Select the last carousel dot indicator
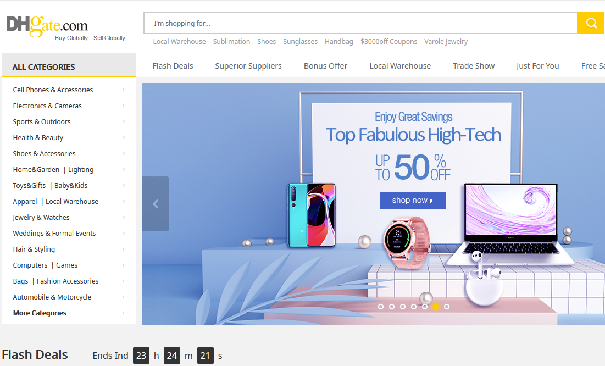Viewport: 605px width, 366px height. pyautogui.click(x=447, y=307)
